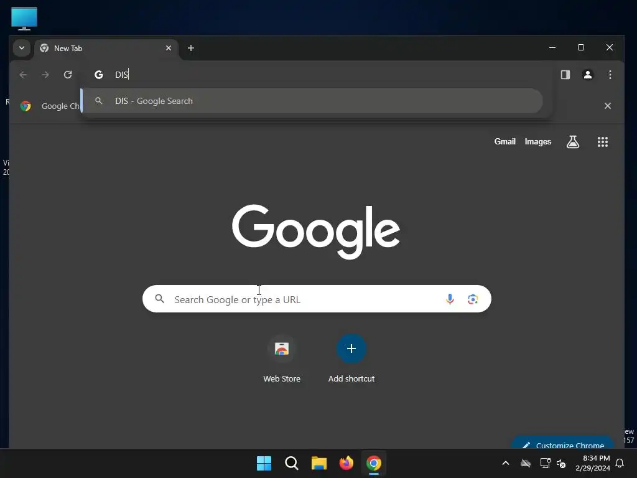The image size is (637, 478).
Task: Open the Chrome three-dot menu
Action: click(610, 75)
